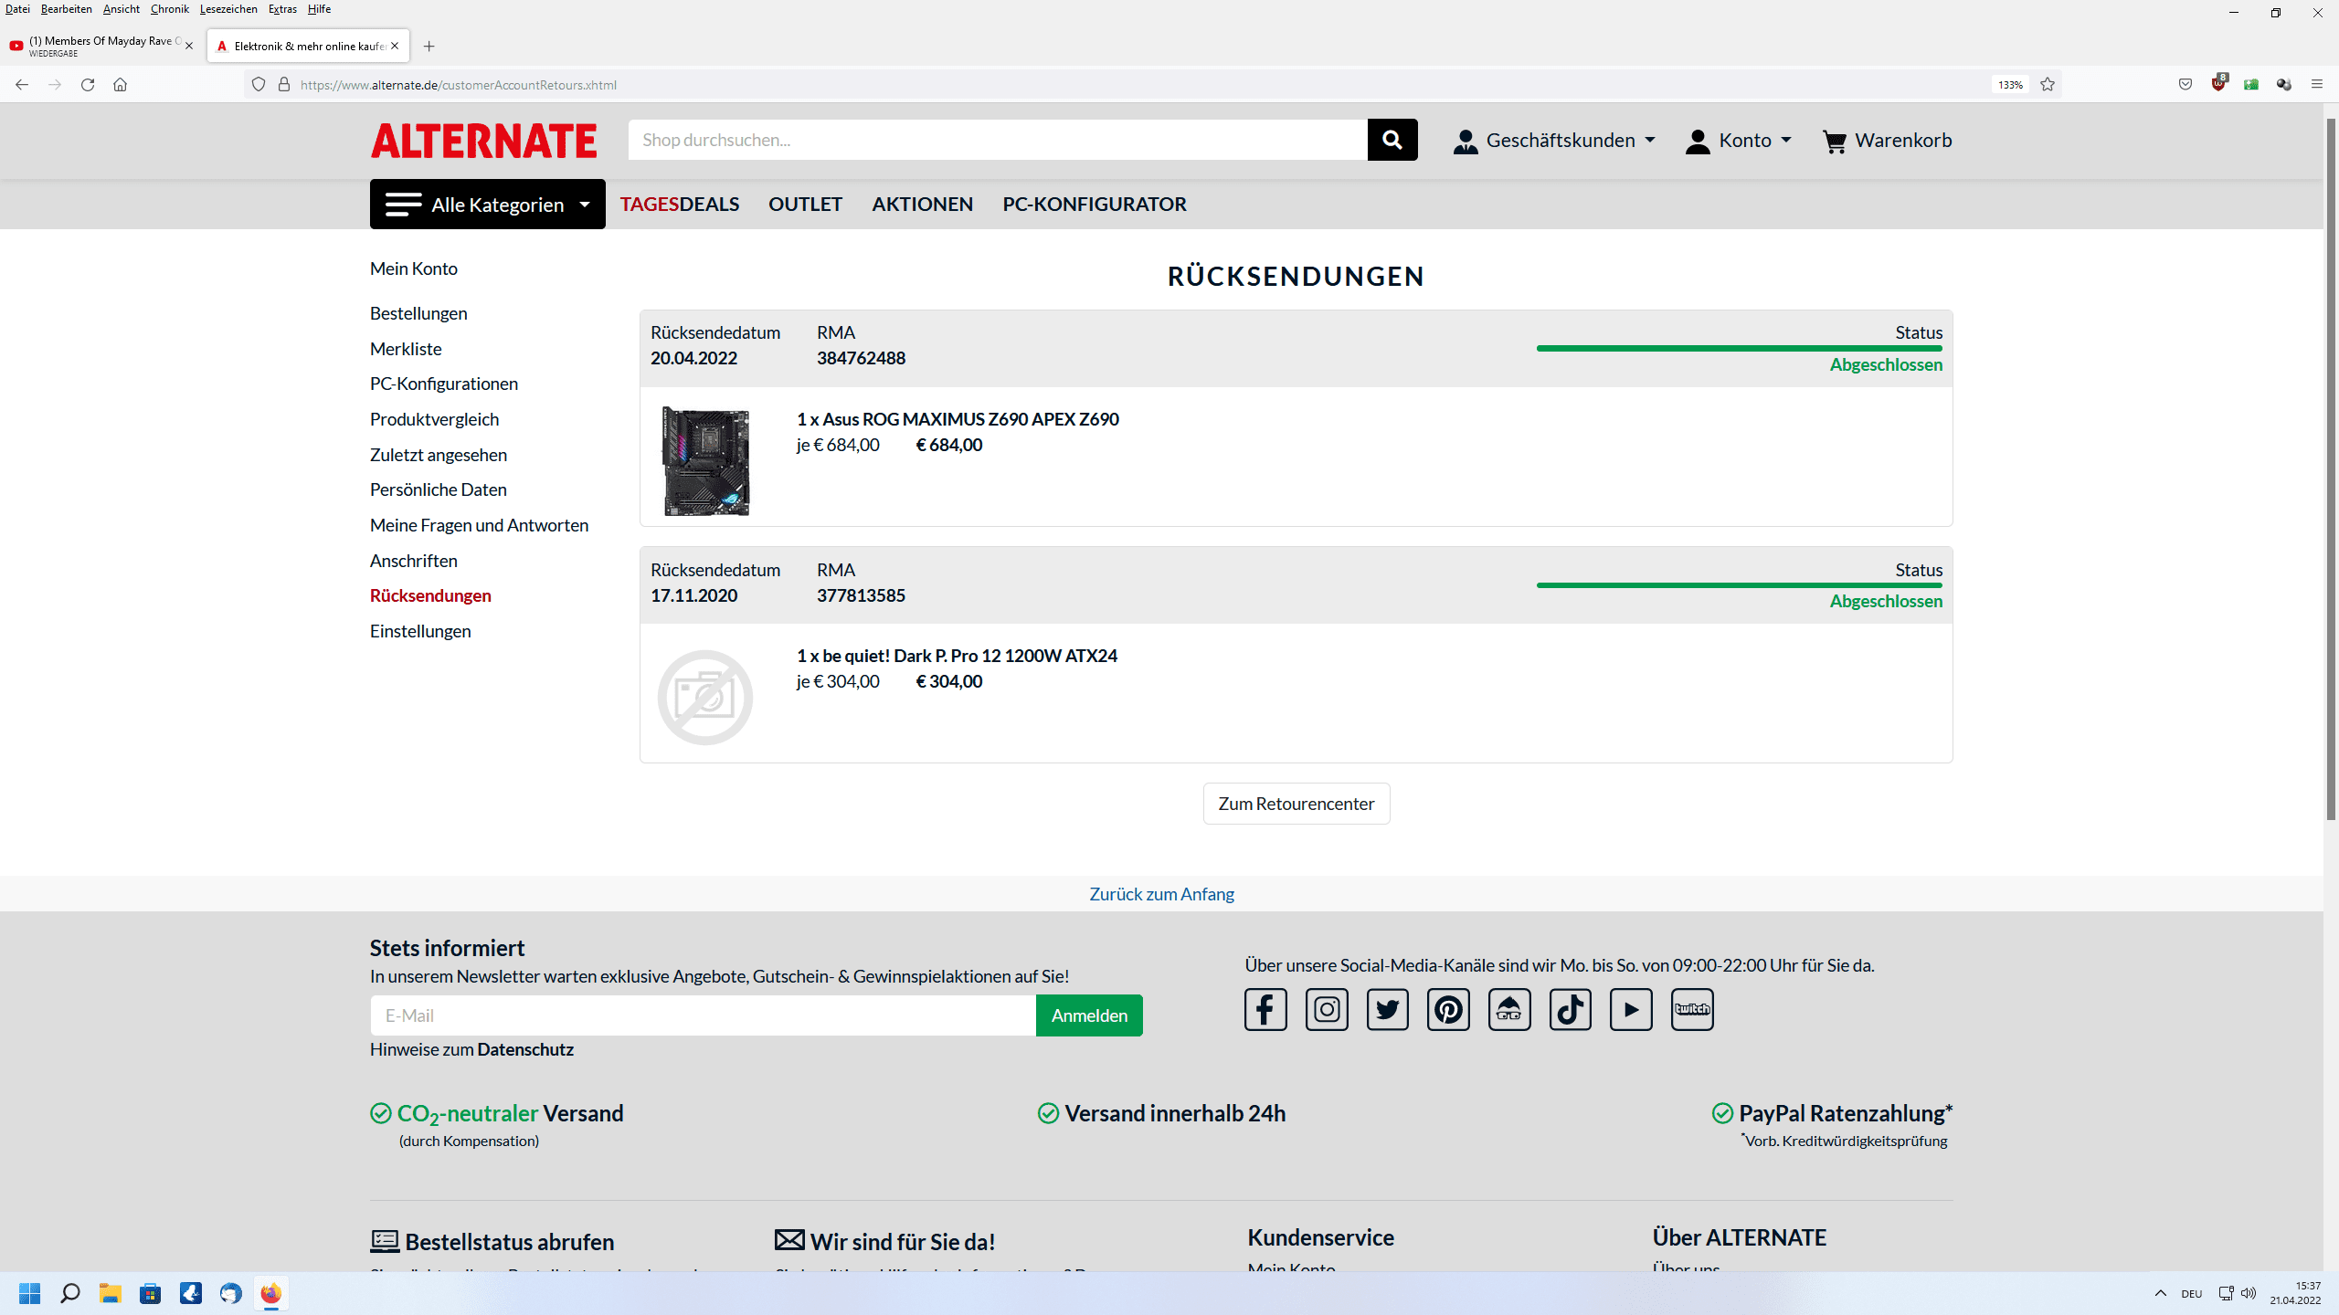Screen dimensions: 2339x1315
Task: Click the browser reload button
Action: [x=88, y=85]
